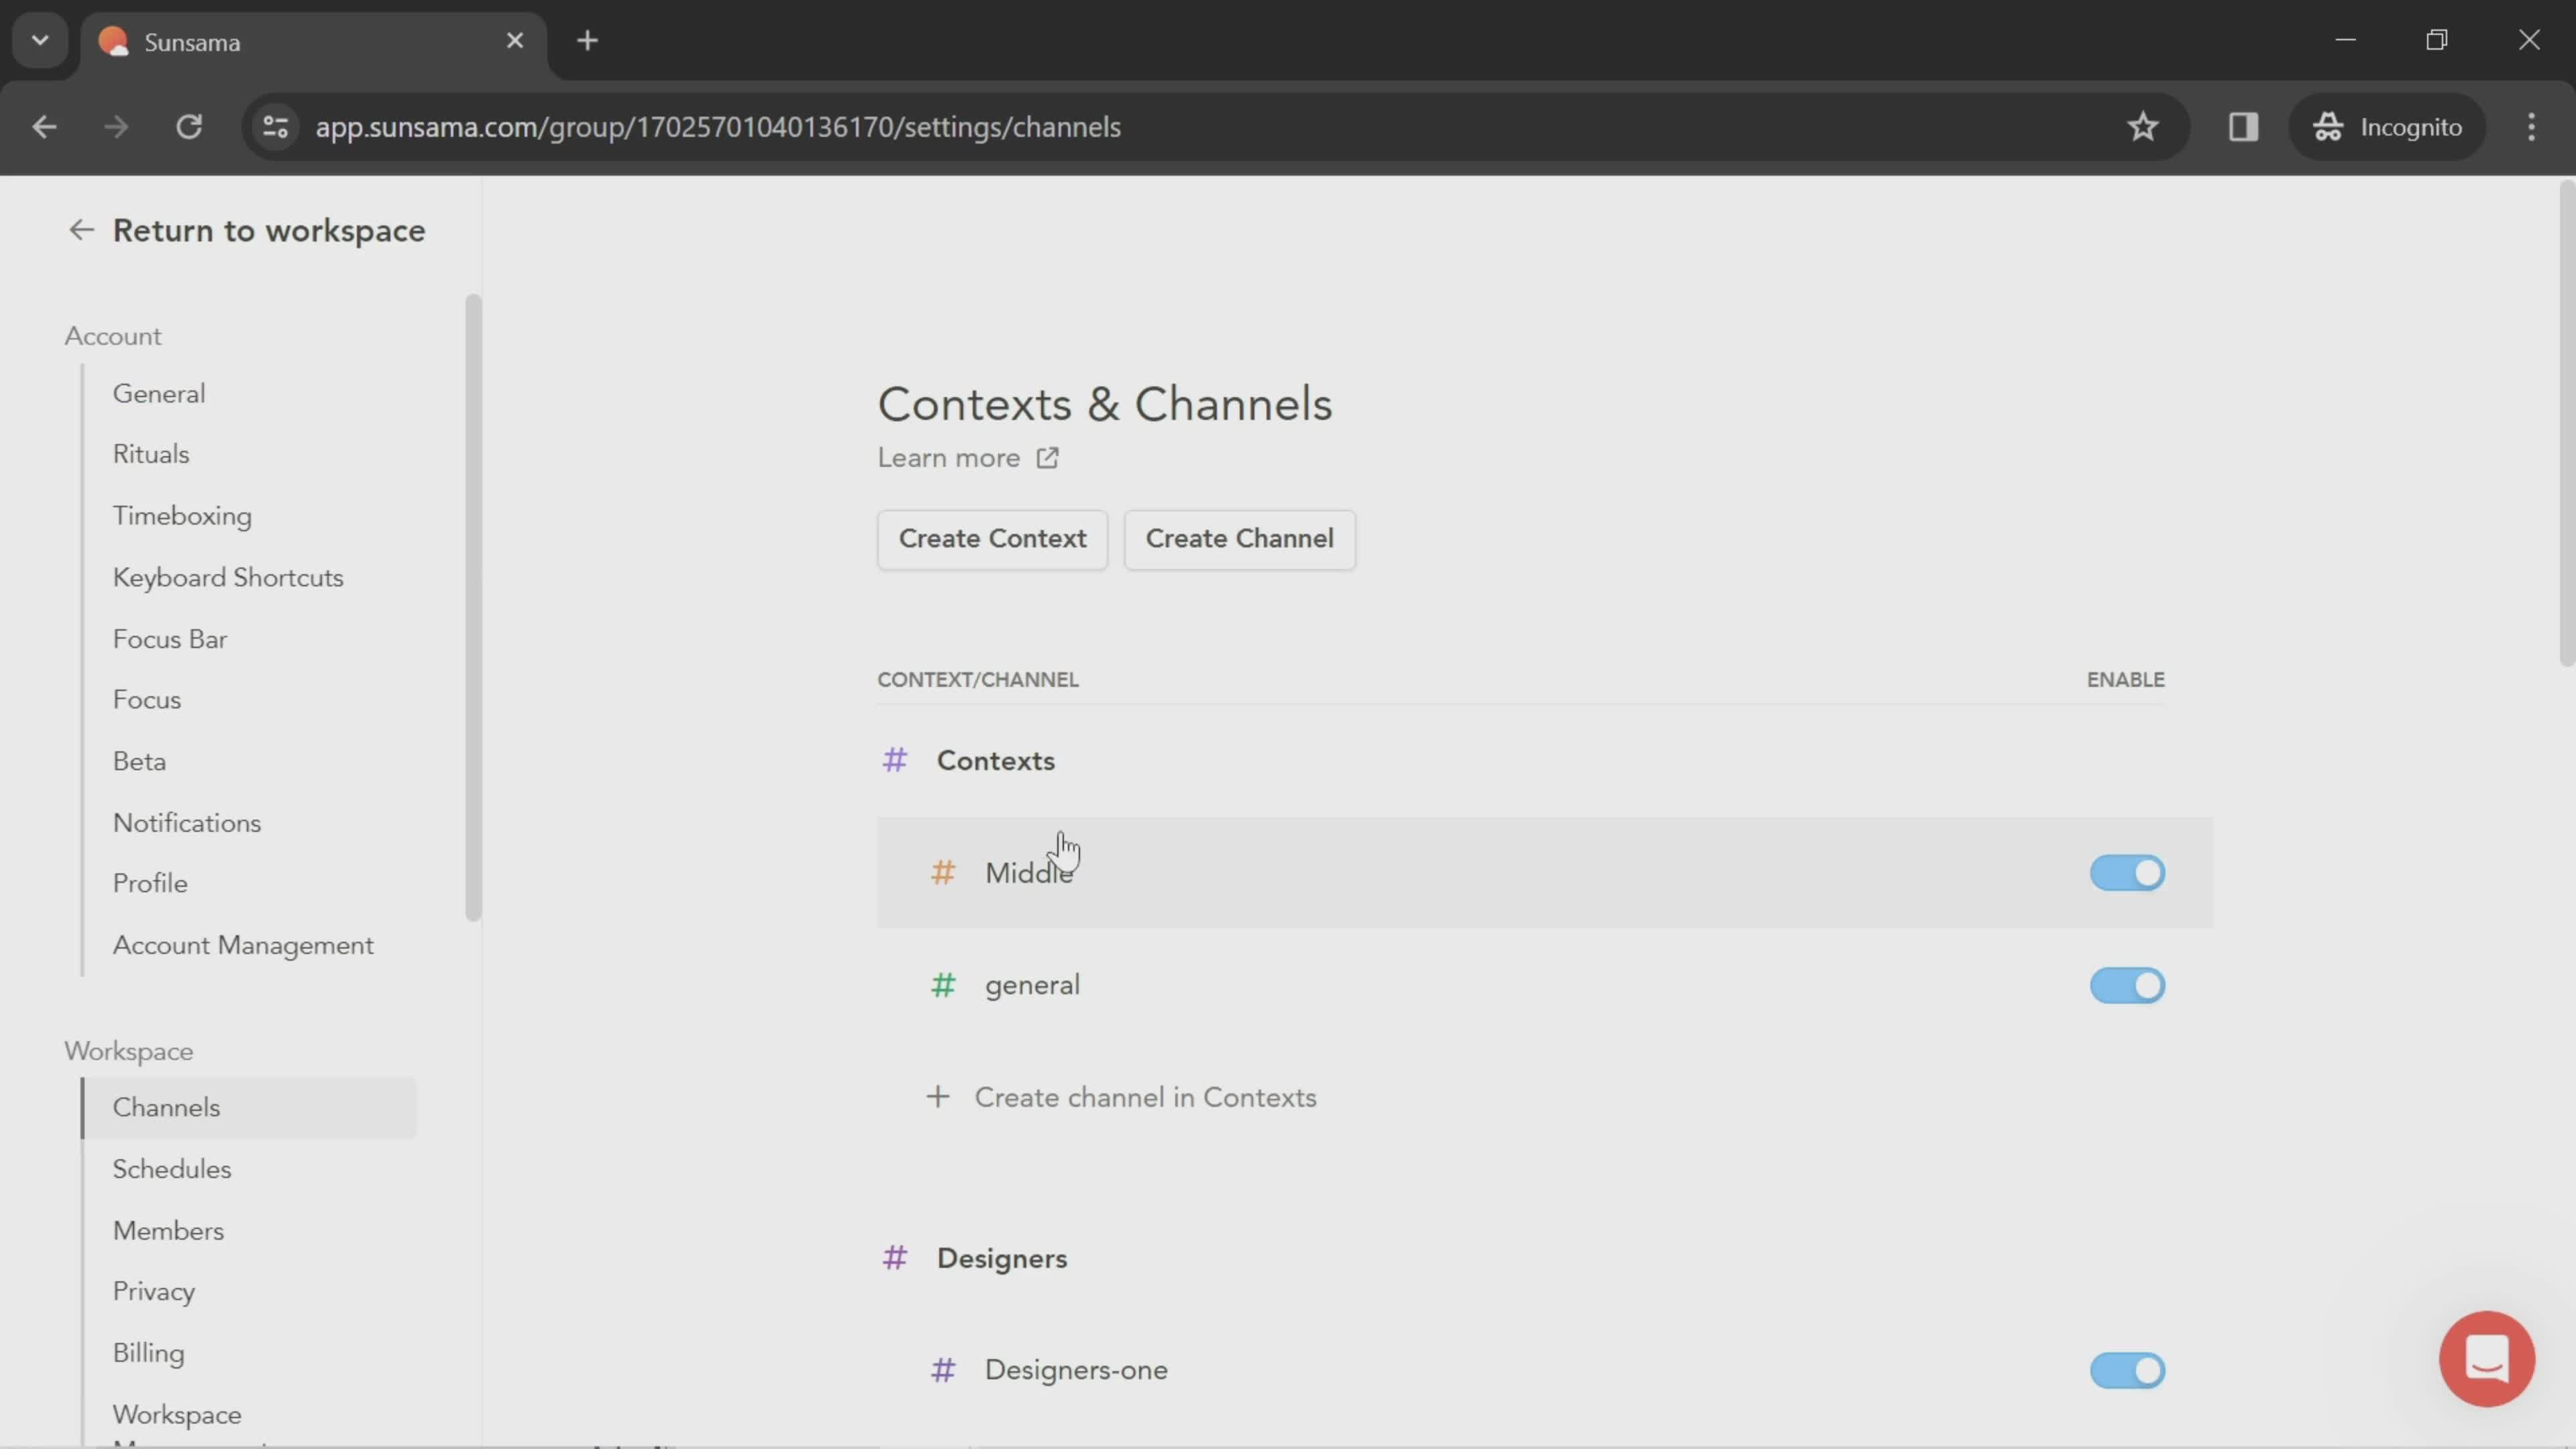The image size is (2576, 1449).
Task: Click the Channels icon in sidebar
Action: pyautogui.click(x=164, y=1106)
